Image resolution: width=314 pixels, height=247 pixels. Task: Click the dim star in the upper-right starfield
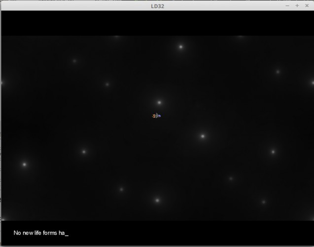point(278,72)
